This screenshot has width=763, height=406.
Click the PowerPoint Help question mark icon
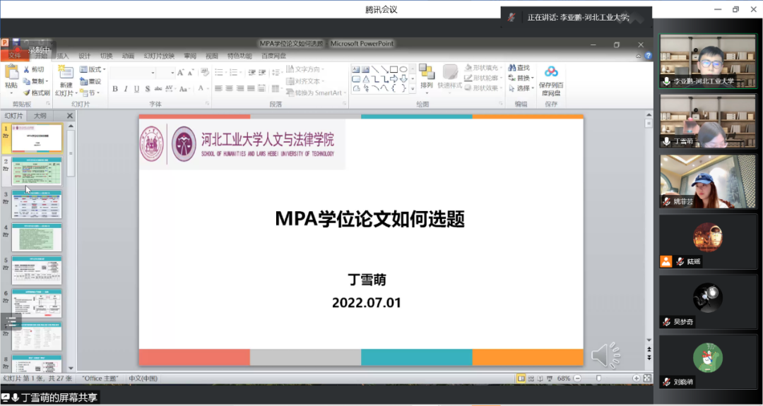click(648, 56)
